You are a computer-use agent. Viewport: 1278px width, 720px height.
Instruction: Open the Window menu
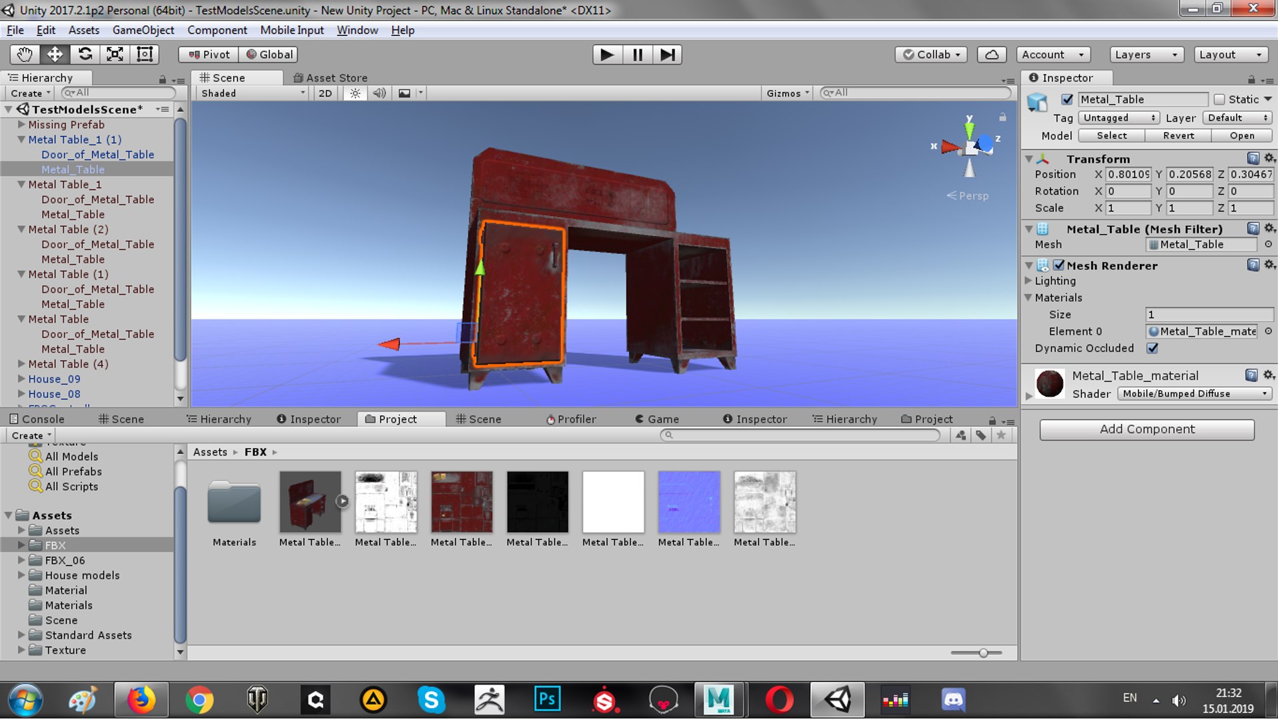click(x=357, y=30)
